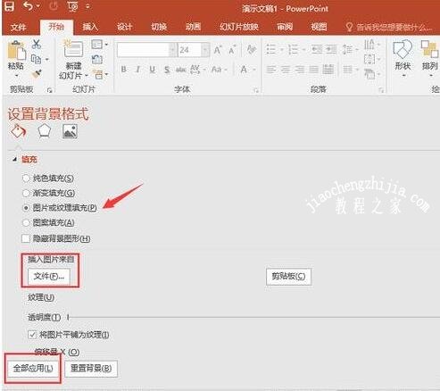This screenshot has width=440, height=391.
Task: Collapse the 填充 section triangle
Action: (x=14, y=160)
